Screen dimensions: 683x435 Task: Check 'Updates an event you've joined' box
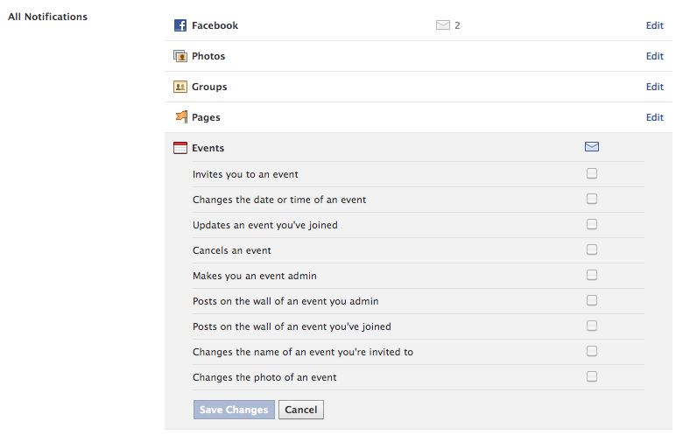click(592, 224)
